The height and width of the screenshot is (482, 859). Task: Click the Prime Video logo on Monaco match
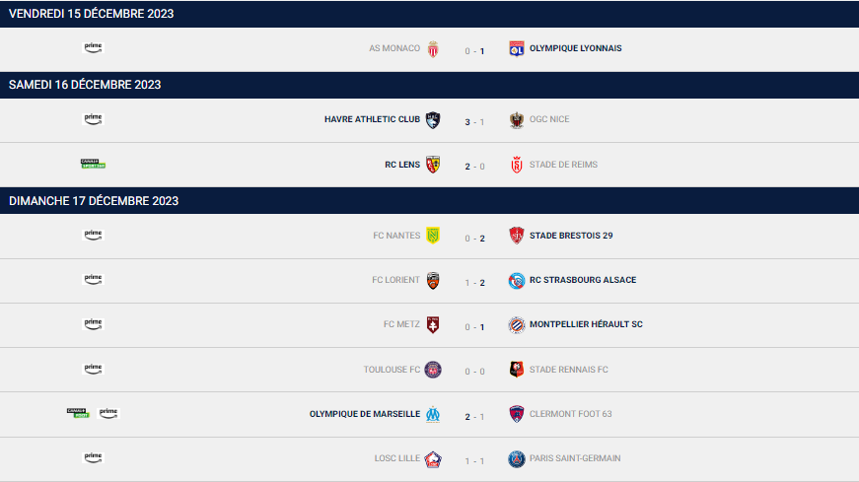tap(93, 47)
